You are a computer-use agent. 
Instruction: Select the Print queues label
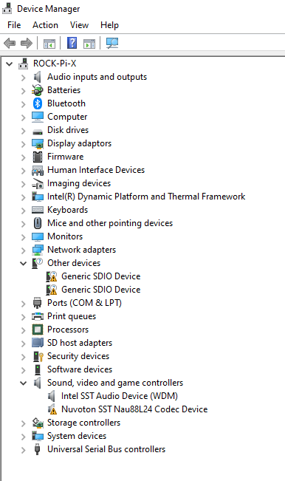tap(72, 316)
